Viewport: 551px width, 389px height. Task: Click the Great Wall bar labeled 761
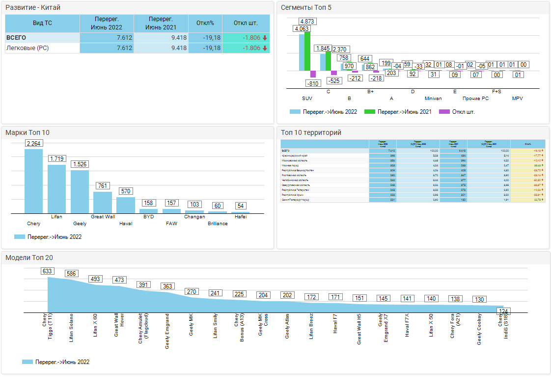point(103,202)
